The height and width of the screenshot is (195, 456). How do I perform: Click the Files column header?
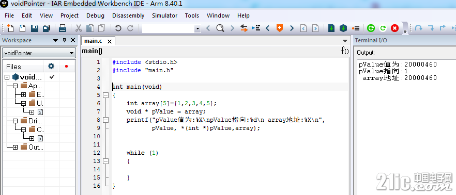pyautogui.click(x=23, y=67)
